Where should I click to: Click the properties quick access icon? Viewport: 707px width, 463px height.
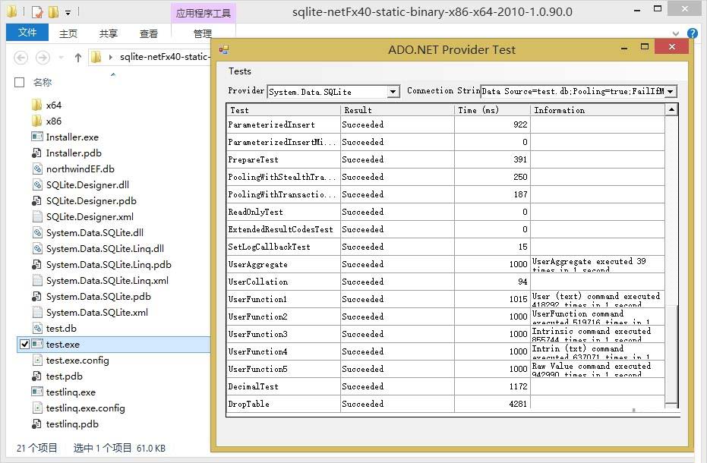point(38,11)
